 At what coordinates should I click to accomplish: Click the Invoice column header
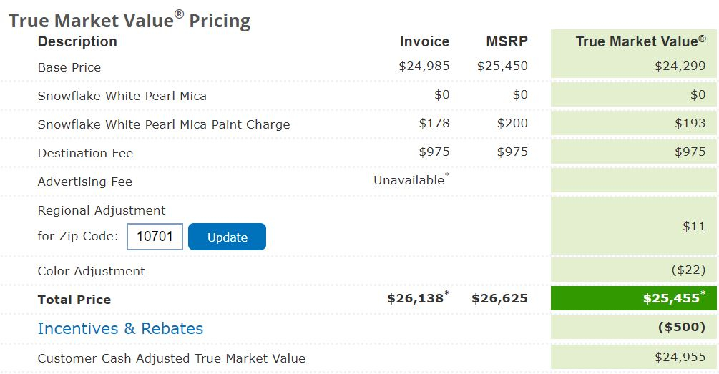425,41
